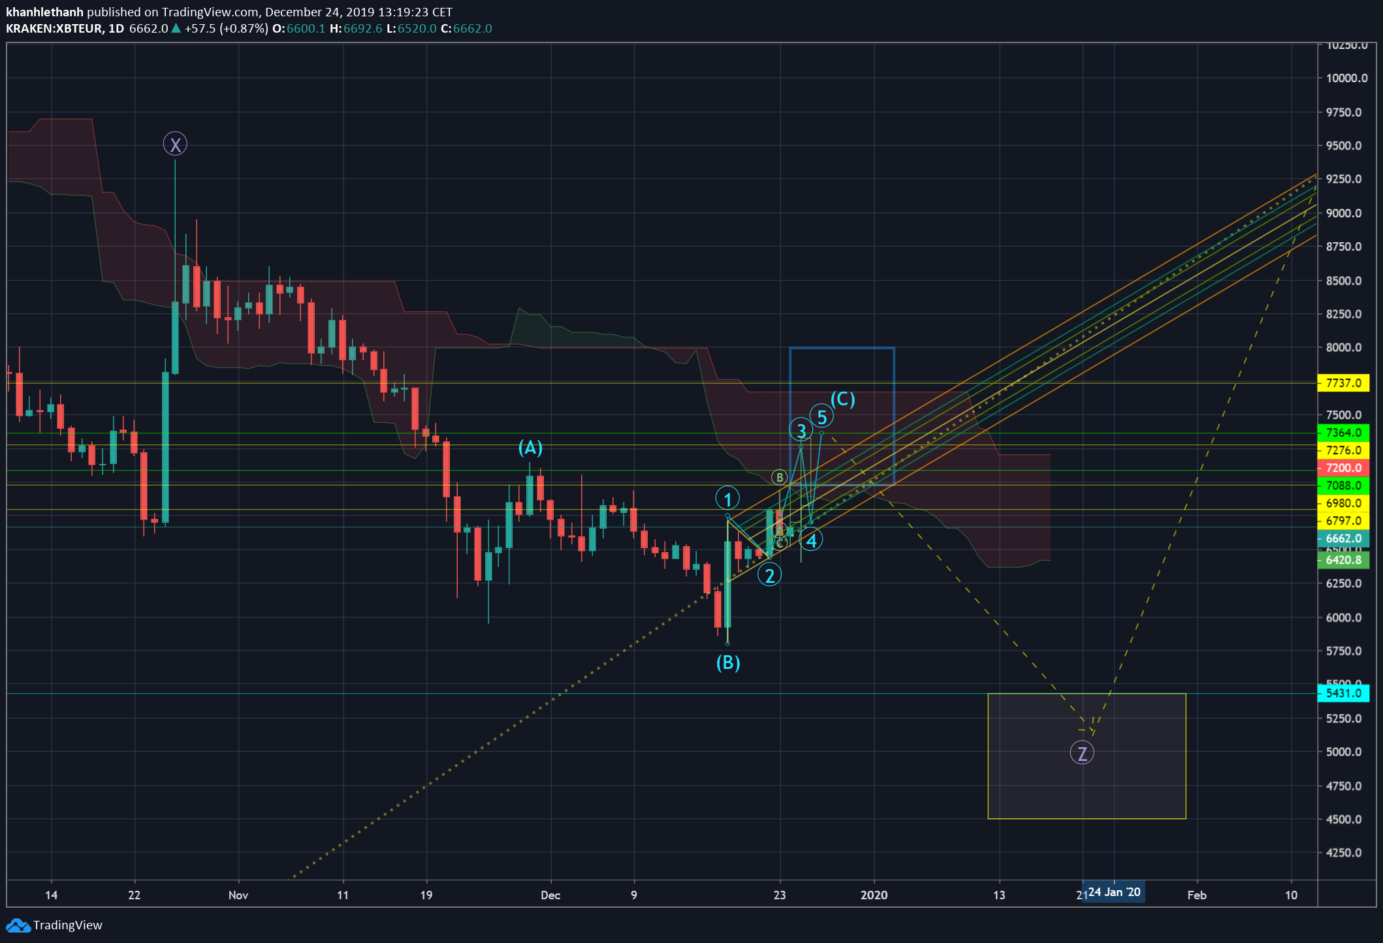Click the khanhlethanh author name

point(44,12)
